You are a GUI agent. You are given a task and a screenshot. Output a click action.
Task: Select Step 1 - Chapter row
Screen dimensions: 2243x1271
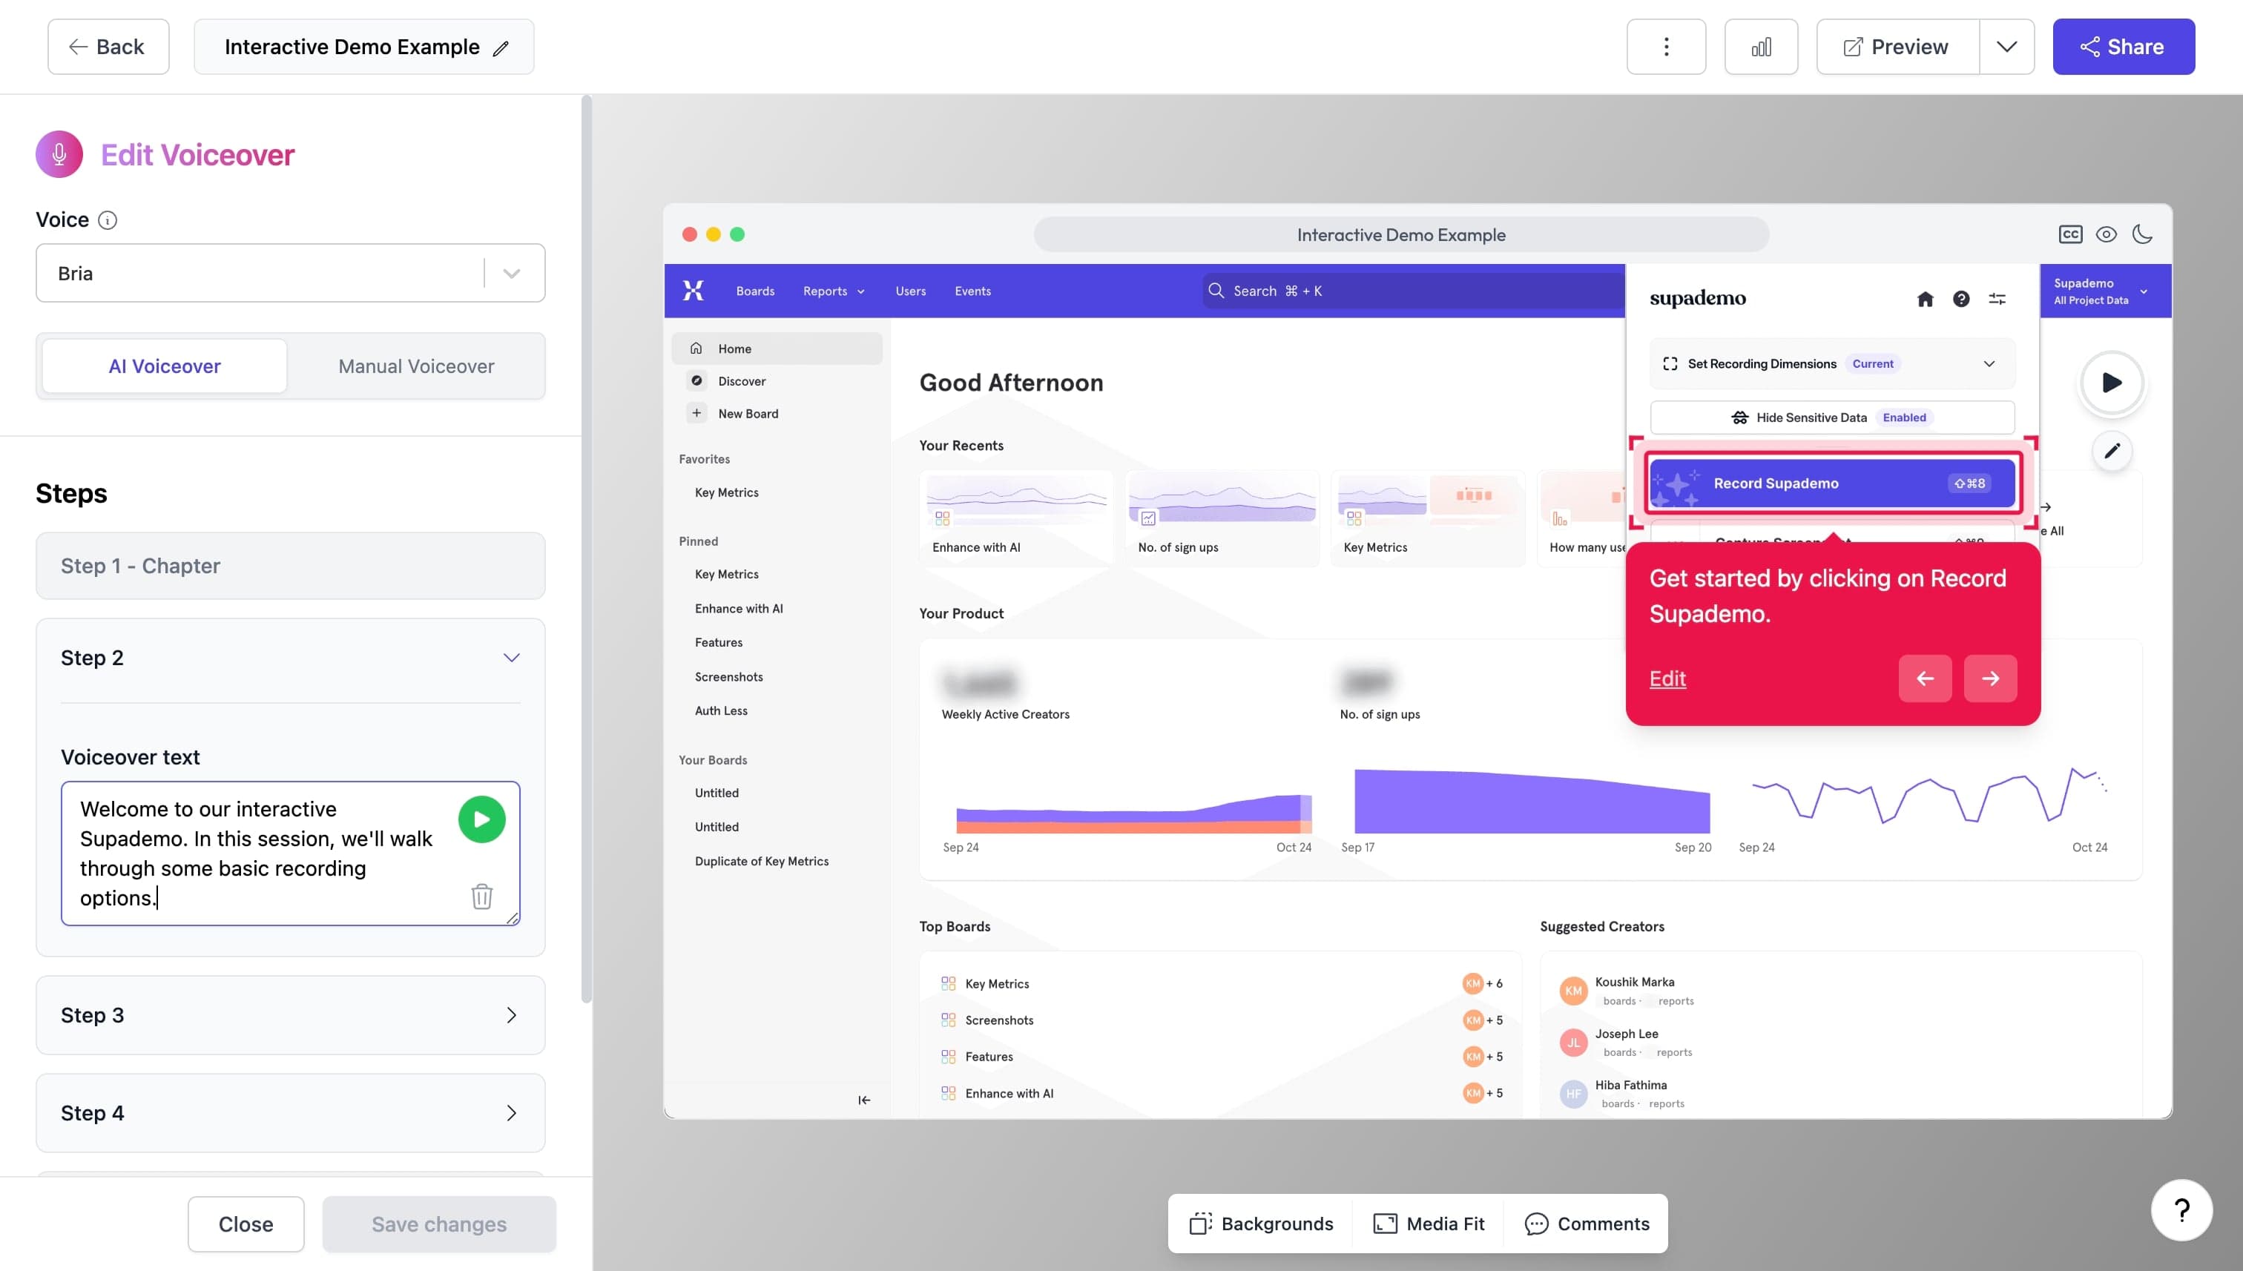(x=290, y=566)
